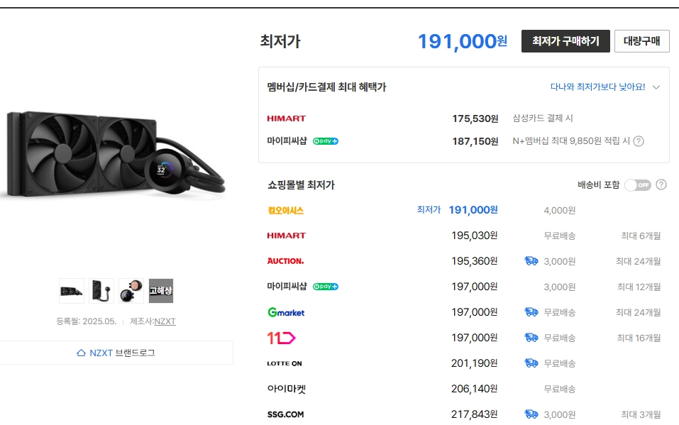
Task: Click the delivery truck icon in 11번가 row
Action: 531,338
